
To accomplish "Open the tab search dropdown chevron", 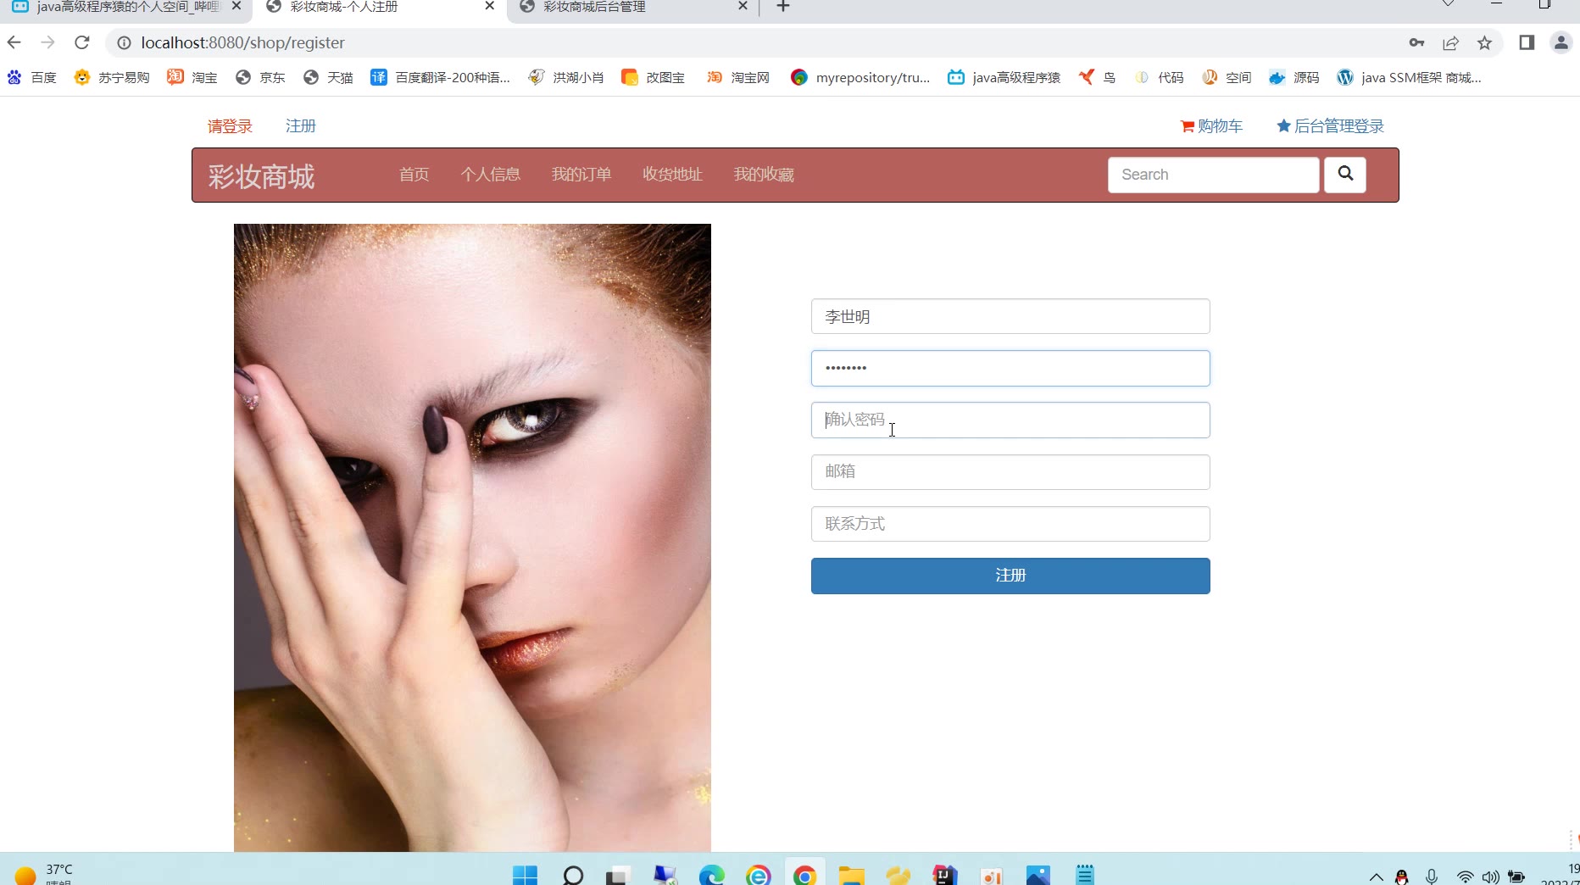I will (1449, 4).
